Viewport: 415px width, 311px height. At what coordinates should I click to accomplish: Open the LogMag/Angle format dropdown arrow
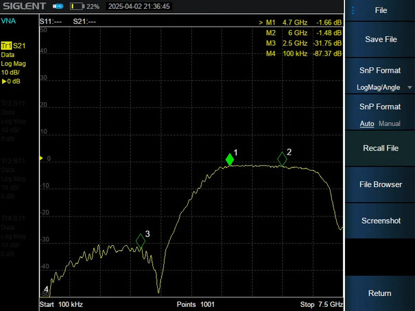click(x=410, y=88)
